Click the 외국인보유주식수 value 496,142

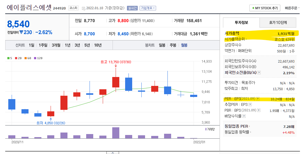[x=288, y=67]
